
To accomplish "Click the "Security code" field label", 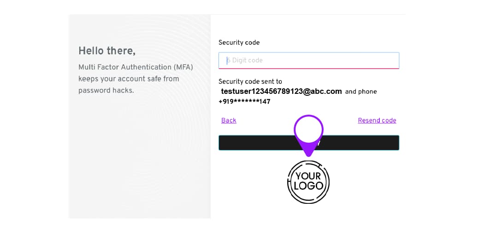I will [x=239, y=43].
